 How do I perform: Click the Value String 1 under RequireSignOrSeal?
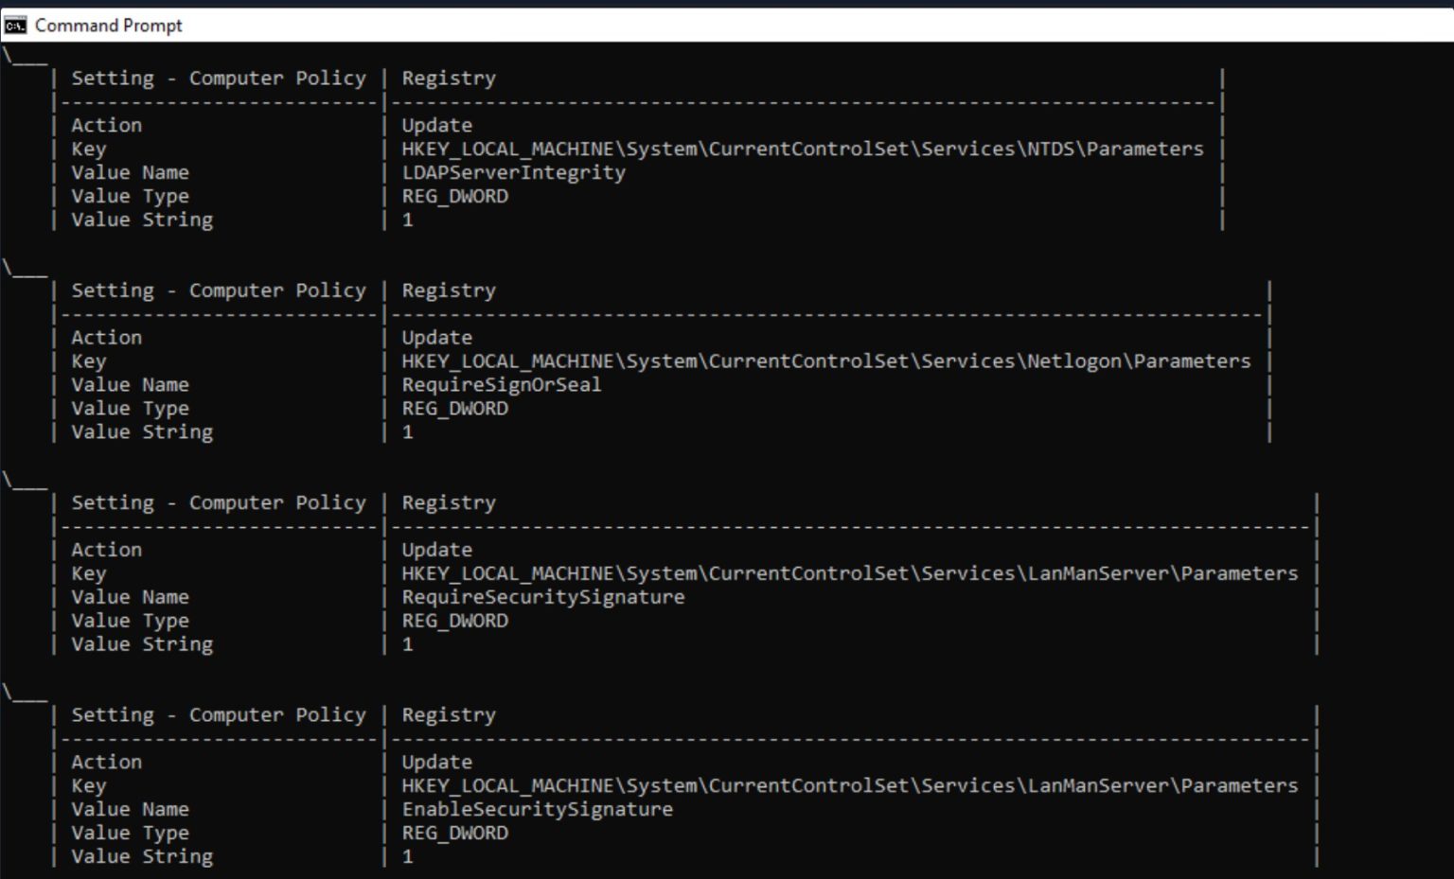click(407, 432)
